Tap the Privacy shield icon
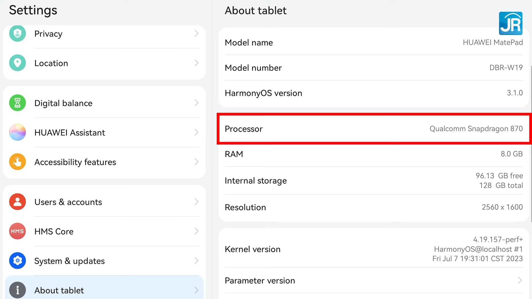The height and width of the screenshot is (299, 532). point(17,33)
